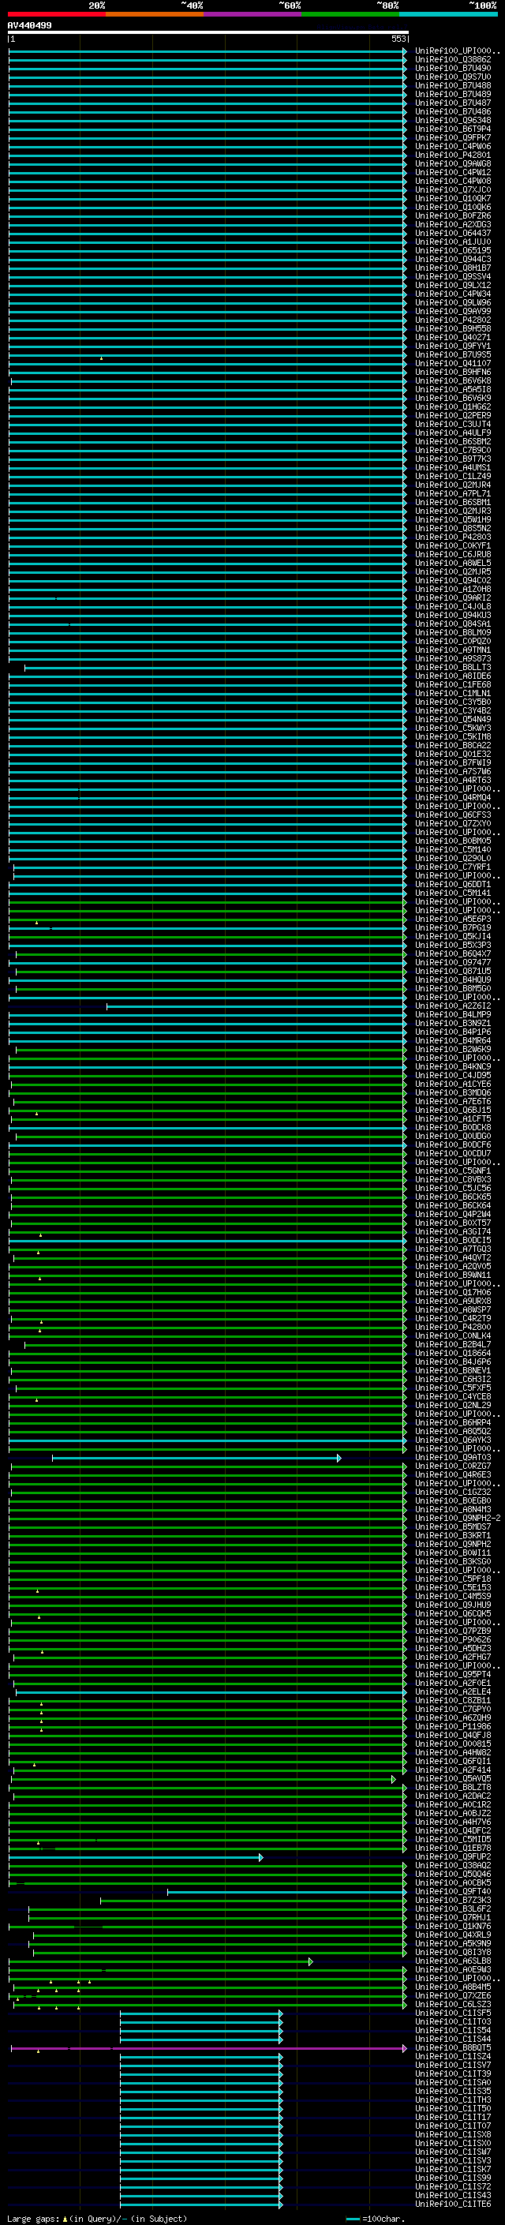Screen dimensions: 505x2225
Task: Click the white query length bar
Action: coord(208,32)
